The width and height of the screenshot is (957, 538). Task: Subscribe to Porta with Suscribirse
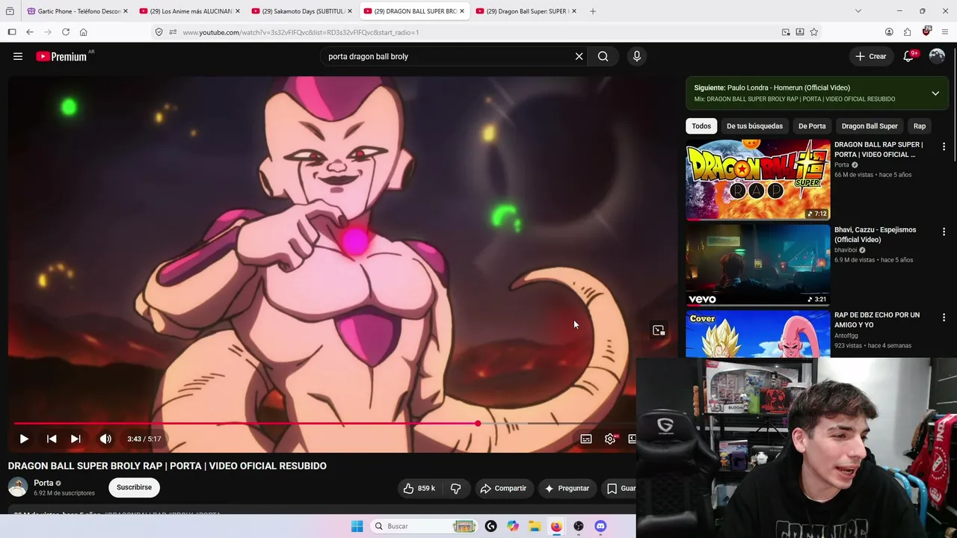pos(134,487)
